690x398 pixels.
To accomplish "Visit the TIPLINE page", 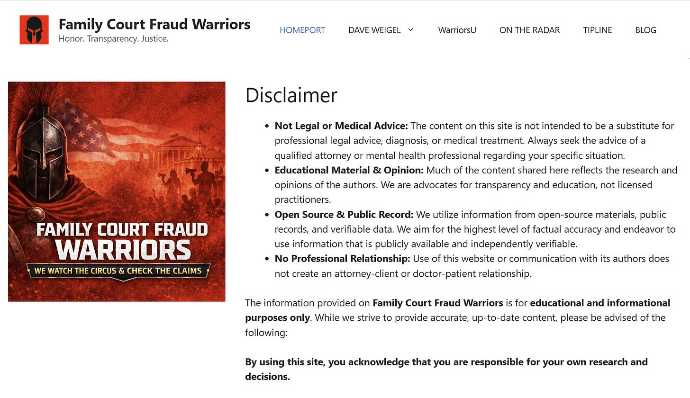I will 598,30.
